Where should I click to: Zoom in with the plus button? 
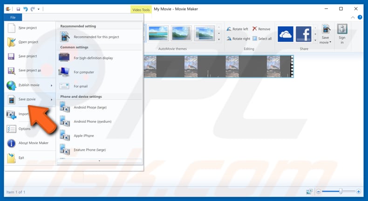(x=358, y=192)
